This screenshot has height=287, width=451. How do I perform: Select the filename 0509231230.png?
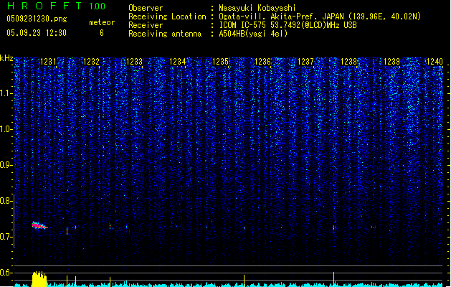[37, 19]
